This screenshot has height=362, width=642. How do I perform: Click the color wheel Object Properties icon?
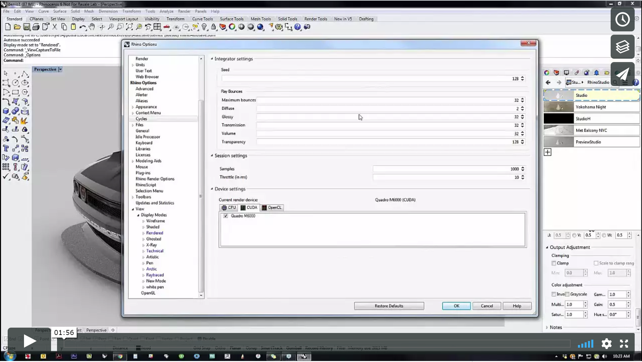pos(232,27)
